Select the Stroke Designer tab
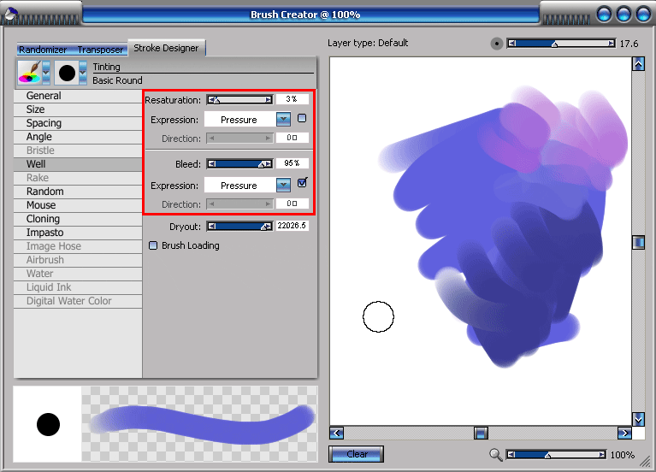Screen dimensions: 656x472 tap(166, 48)
